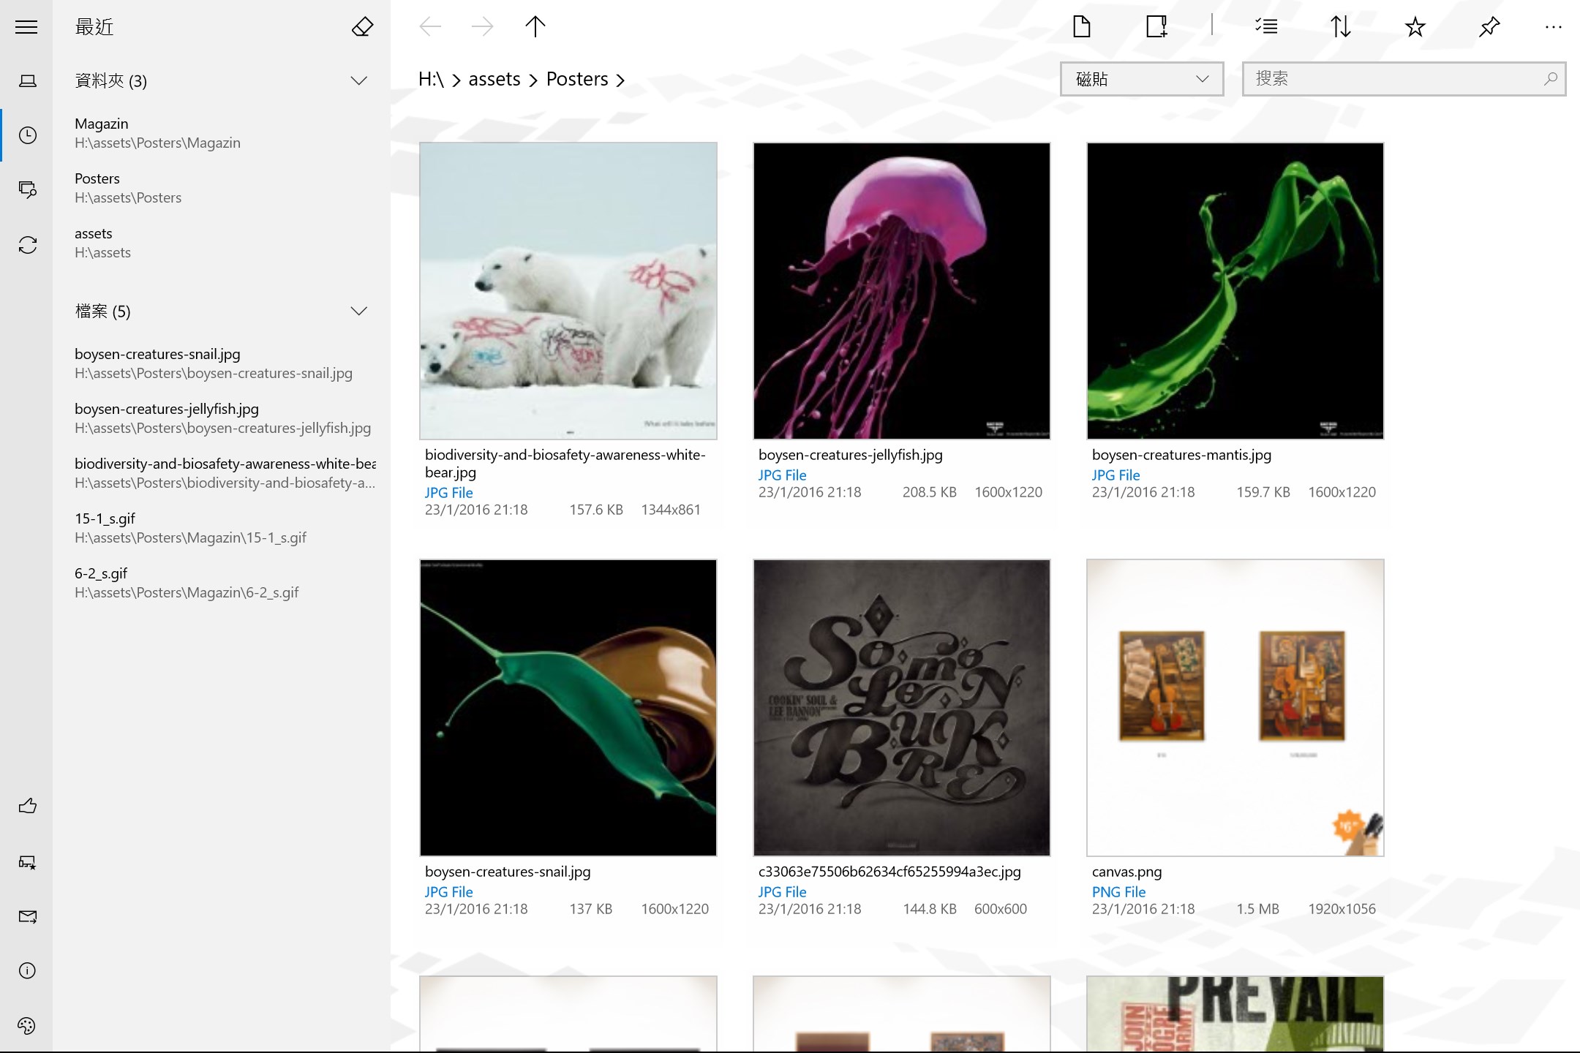Open This PC sidebar icon

(27, 80)
